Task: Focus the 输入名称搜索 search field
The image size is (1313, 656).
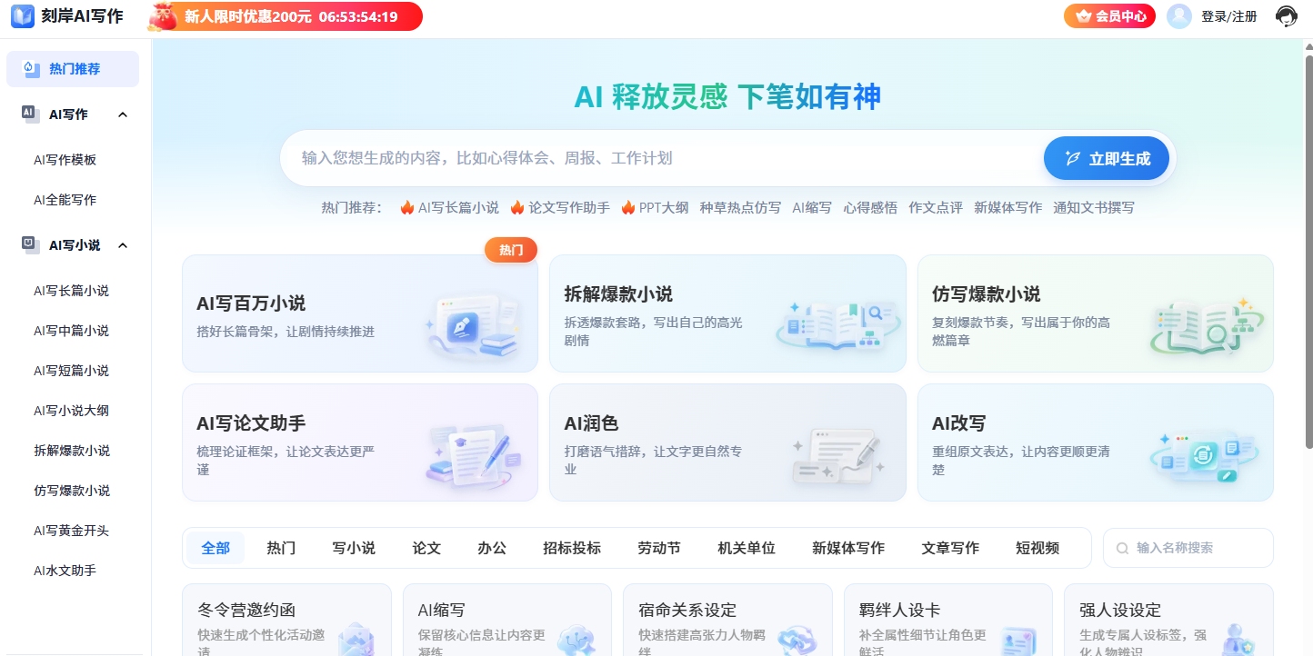Action: (1188, 548)
